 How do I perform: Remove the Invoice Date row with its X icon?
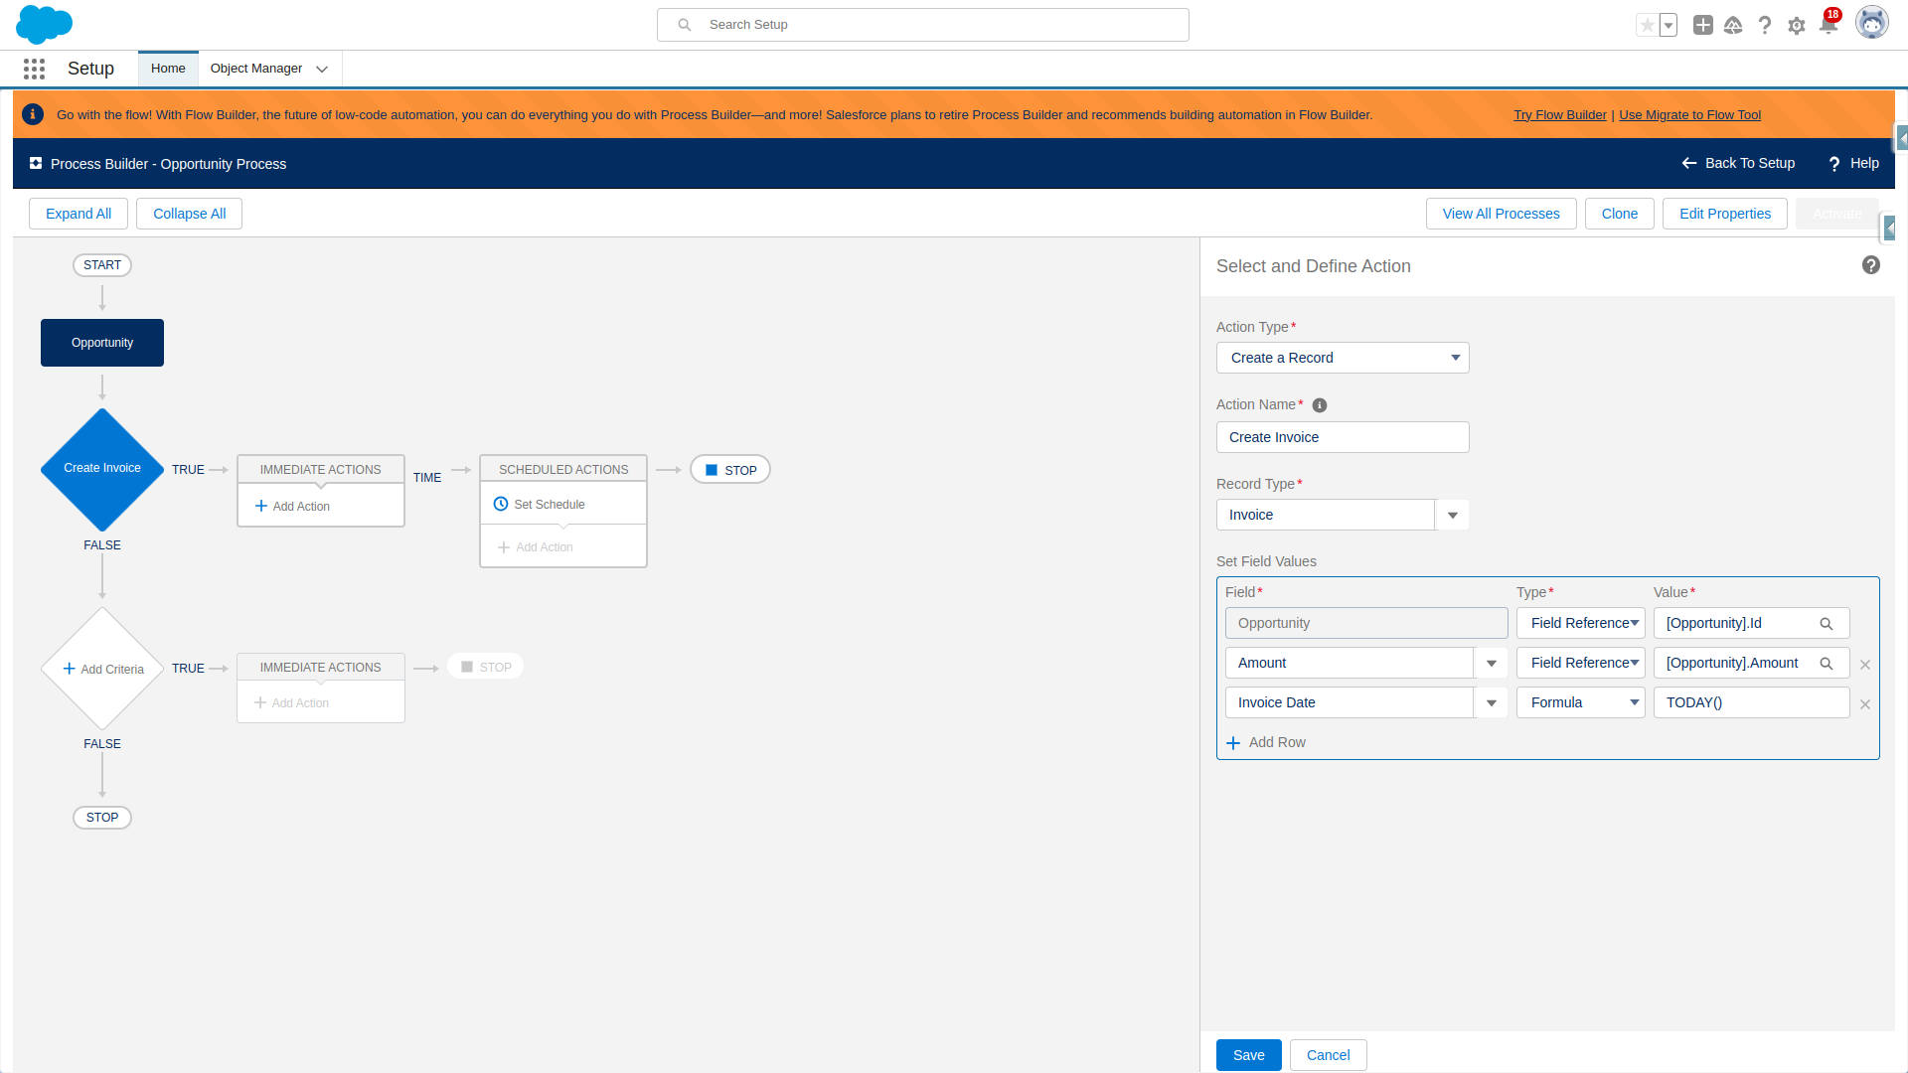click(x=1865, y=704)
